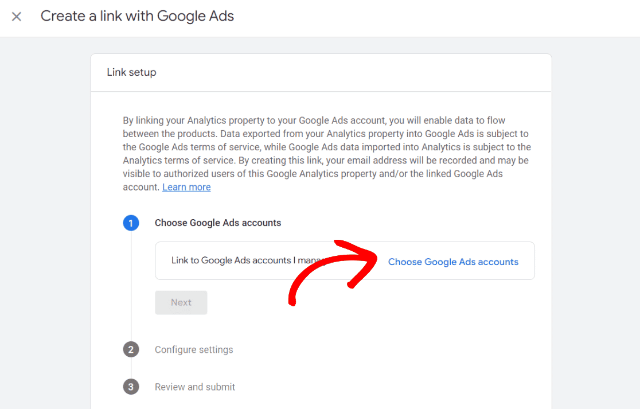Click the Choose Google Ads accounts step heading
This screenshot has height=409, width=640.
218,223
